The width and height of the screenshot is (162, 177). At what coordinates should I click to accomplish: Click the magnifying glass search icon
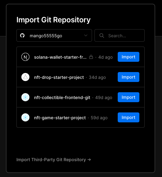(102, 36)
